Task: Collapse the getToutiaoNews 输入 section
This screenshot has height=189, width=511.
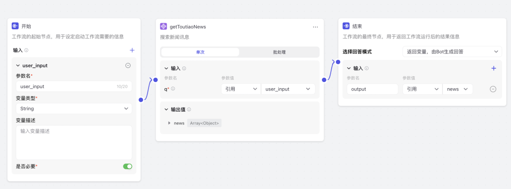Action: coord(167,68)
